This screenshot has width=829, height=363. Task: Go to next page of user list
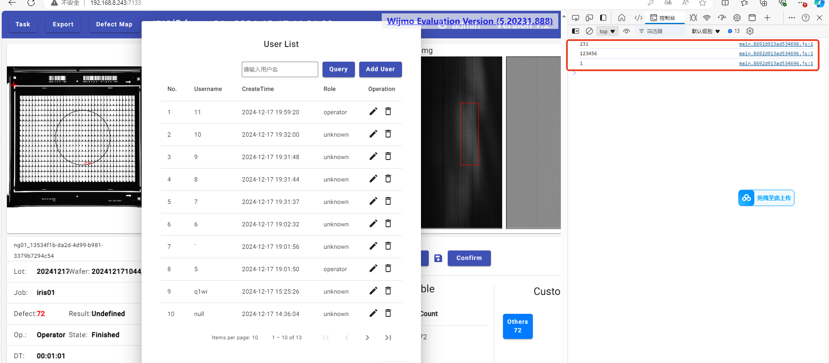(367, 338)
